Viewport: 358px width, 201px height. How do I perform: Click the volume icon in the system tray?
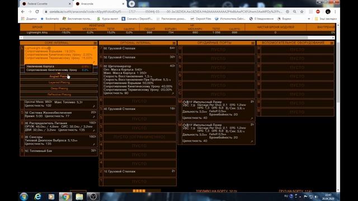click(316, 197)
